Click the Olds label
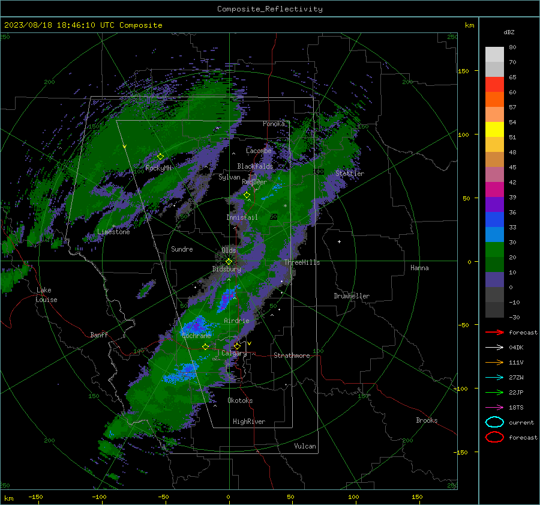This screenshot has width=540, height=505. point(229,250)
